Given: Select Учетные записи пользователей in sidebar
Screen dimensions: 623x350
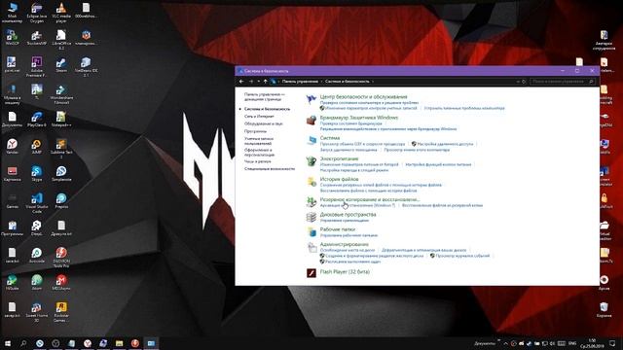Looking at the screenshot, I should click(x=259, y=141).
